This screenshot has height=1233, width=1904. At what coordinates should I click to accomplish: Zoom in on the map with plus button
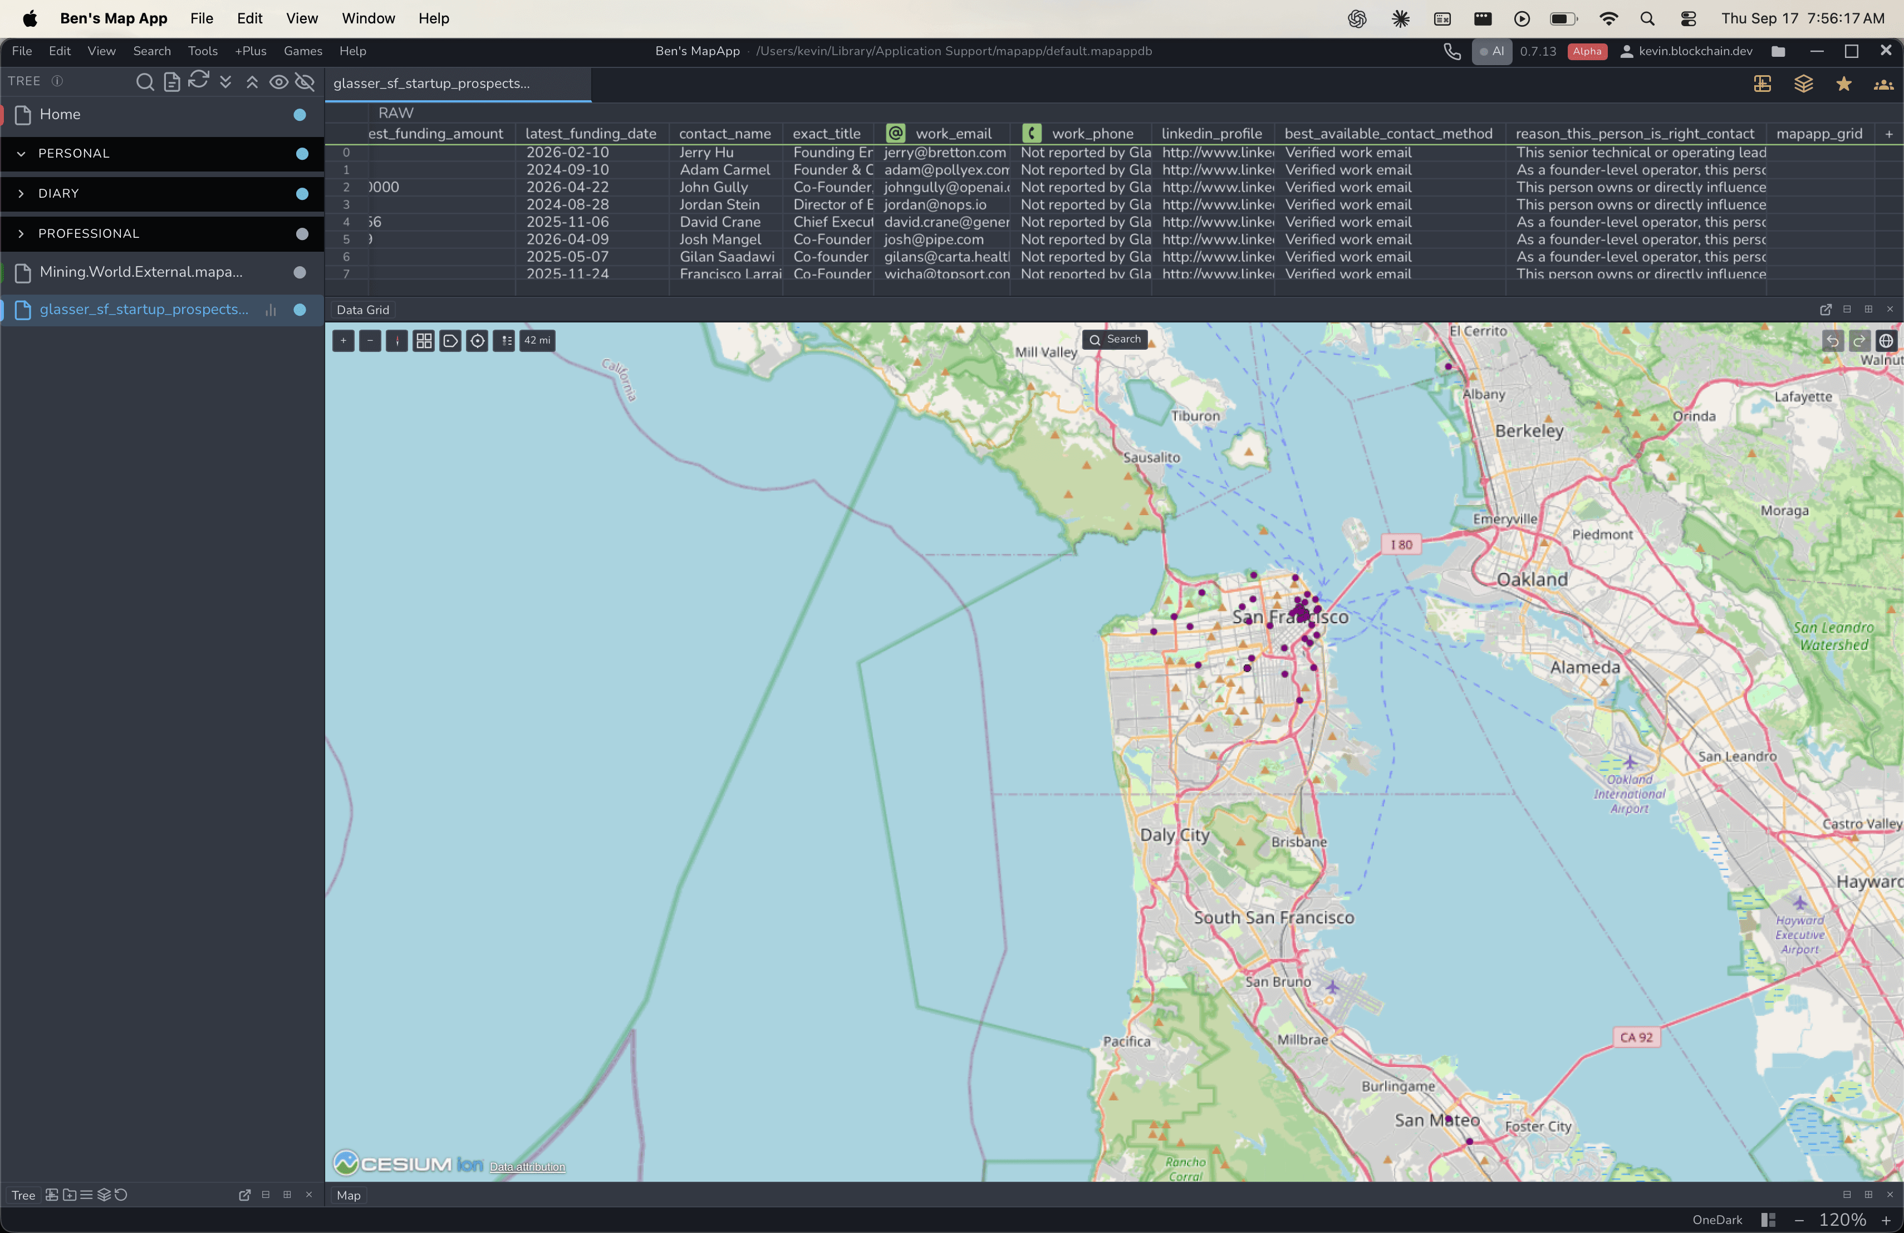click(x=343, y=341)
